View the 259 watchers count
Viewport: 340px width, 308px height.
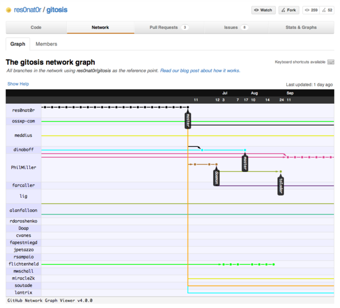coord(311,10)
